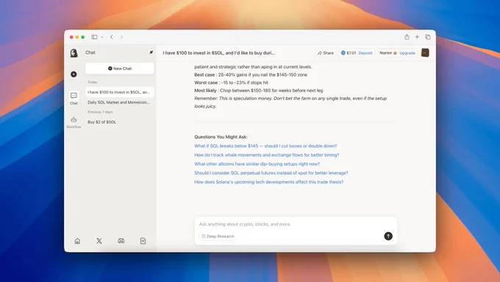Click the New Chat button

click(x=120, y=68)
